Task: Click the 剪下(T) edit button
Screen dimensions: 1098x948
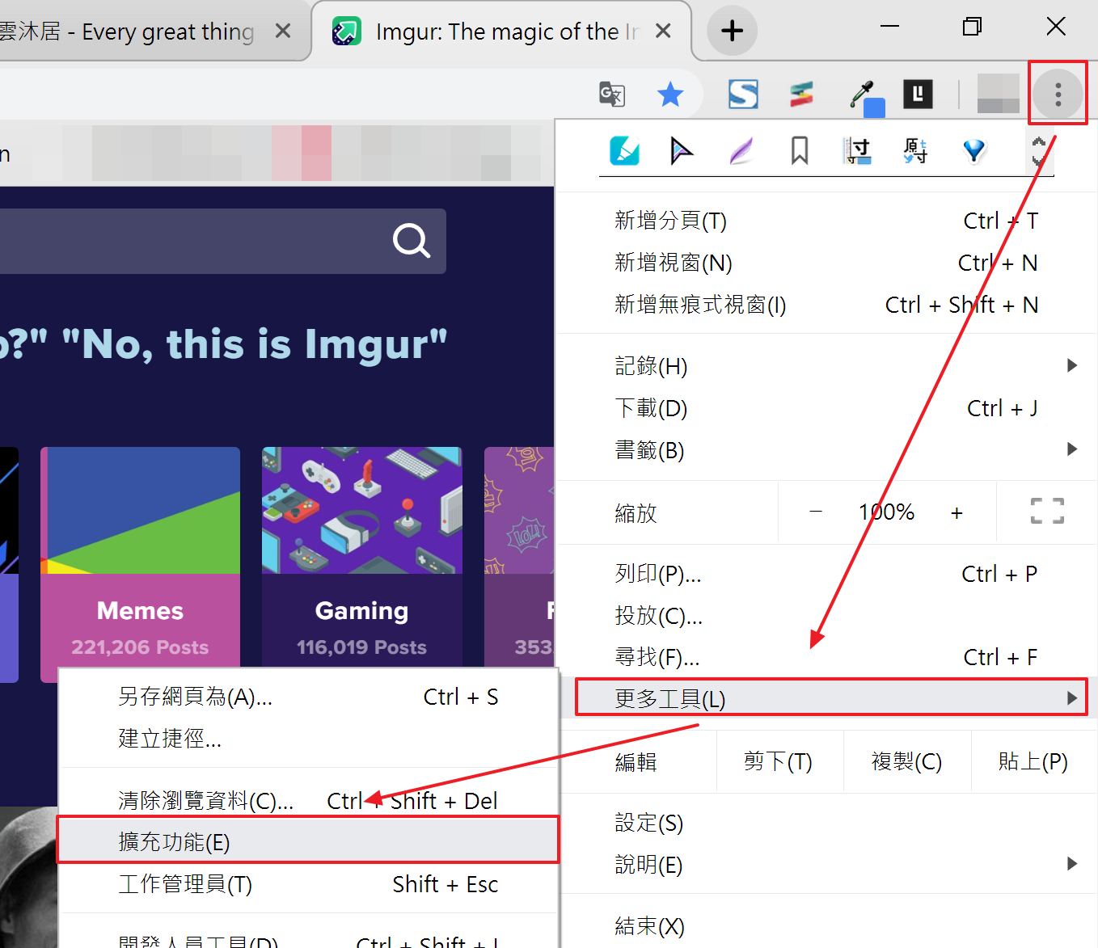Action: (779, 761)
